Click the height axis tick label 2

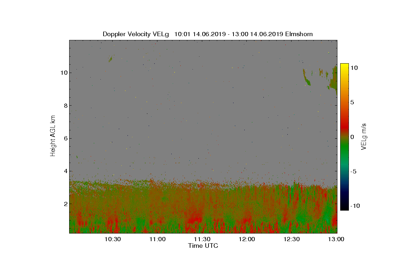(65, 204)
